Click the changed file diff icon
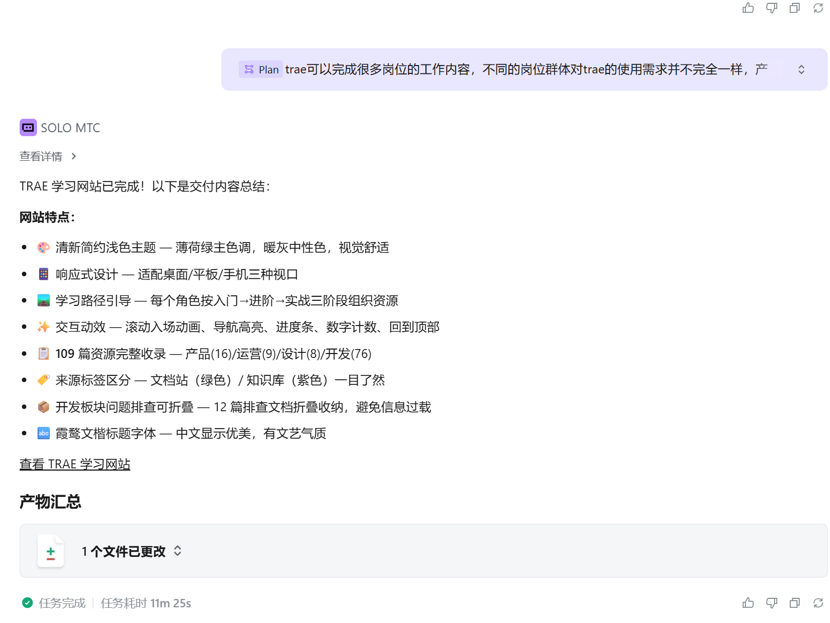Viewport: 830px width, 623px height. (x=50, y=551)
